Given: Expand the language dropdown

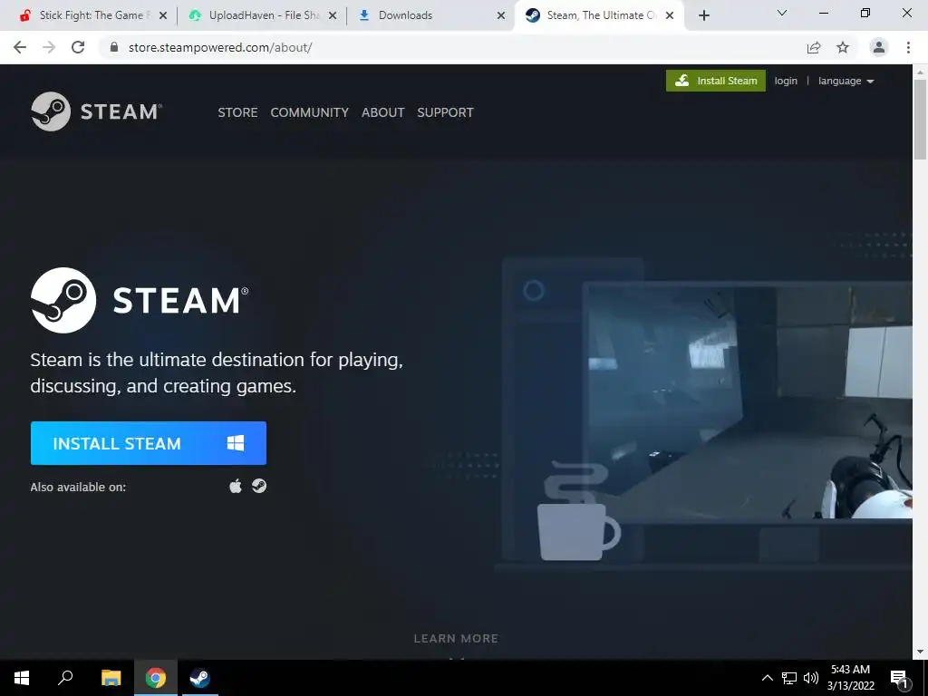Looking at the screenshot, I should pyautogui.click(x=846, y=81).
